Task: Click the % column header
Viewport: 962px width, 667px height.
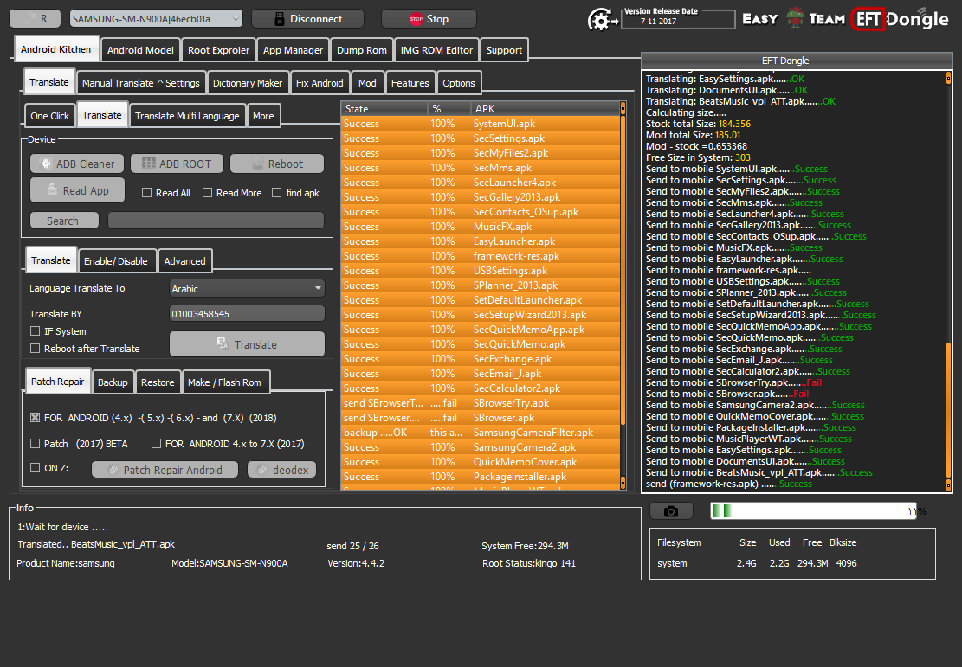Action: click(x=449, y=108)
